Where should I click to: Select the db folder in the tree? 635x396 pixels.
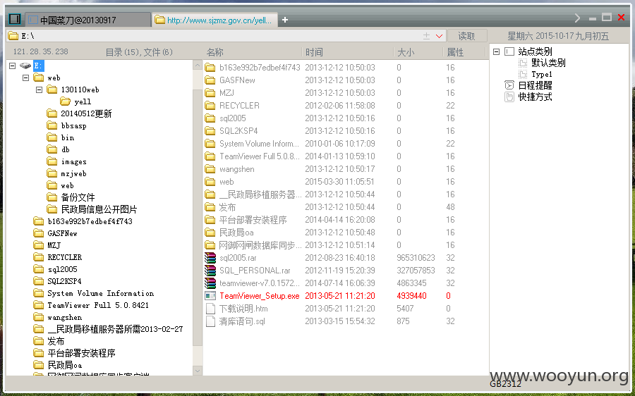pyautogui.click(x=65, y=149)
